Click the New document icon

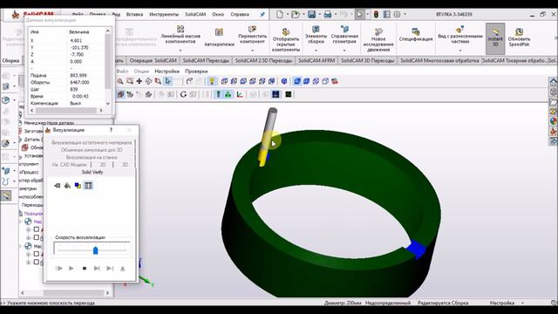coord(280,14)
